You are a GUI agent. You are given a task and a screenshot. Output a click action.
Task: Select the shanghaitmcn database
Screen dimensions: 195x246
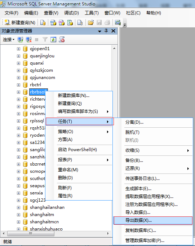[x=44, y=222]
